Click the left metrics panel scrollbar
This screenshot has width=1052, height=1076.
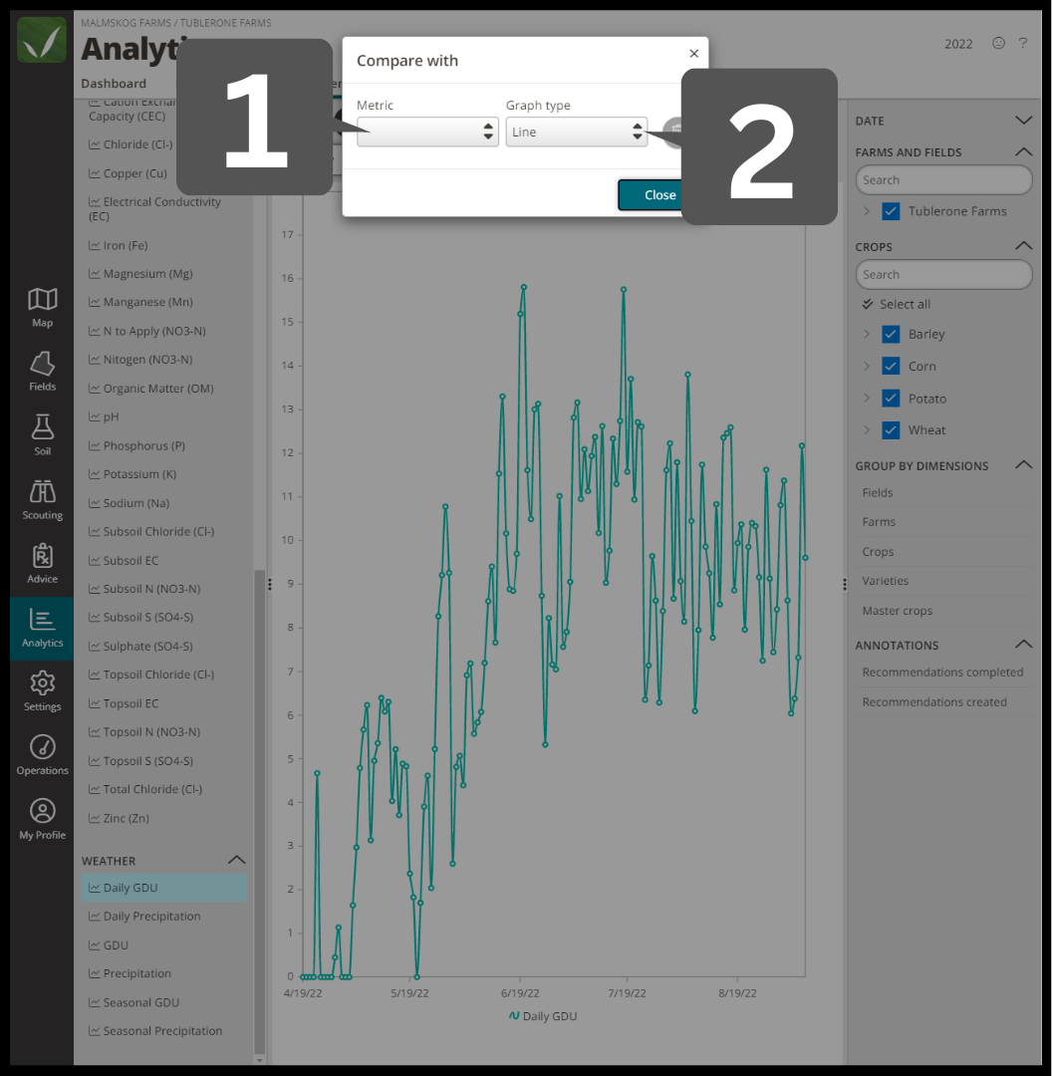tap(259, 812)
